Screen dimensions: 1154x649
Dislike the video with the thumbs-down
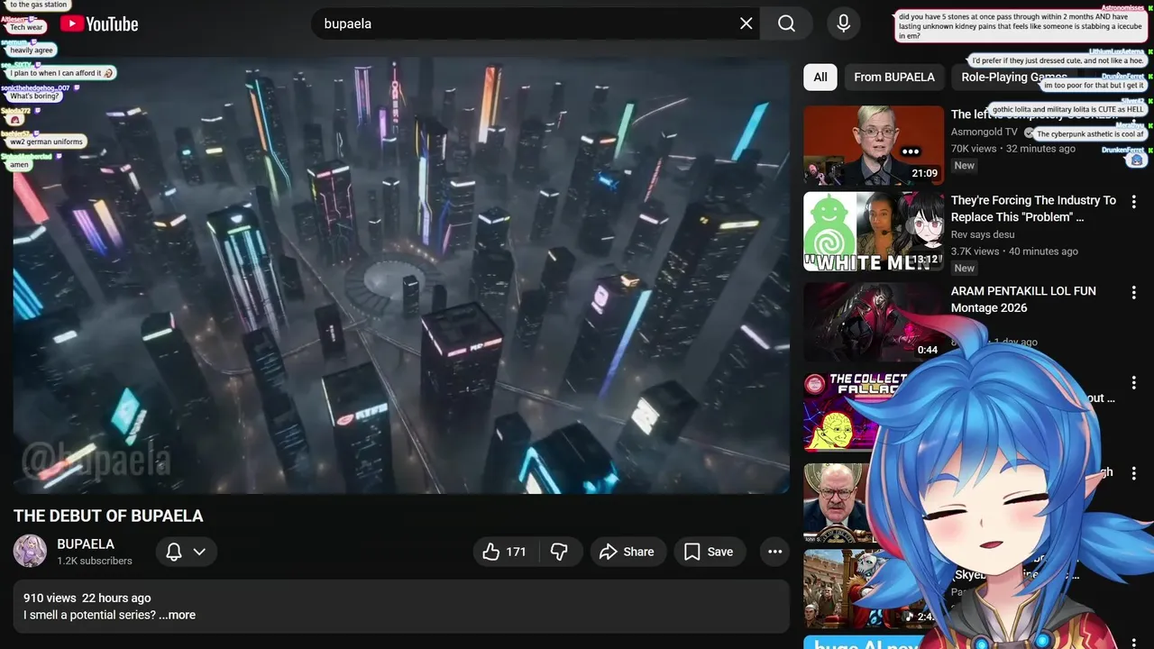click(560, 552)
